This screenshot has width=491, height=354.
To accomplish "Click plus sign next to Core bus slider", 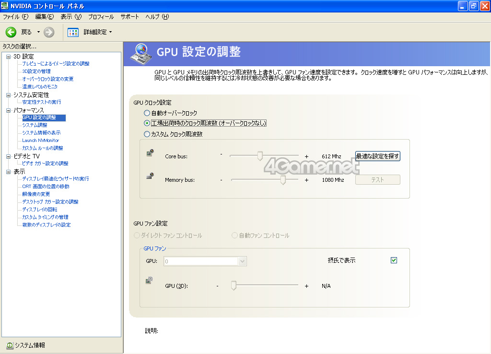I will pyautogui.click(x=306, y=156).
